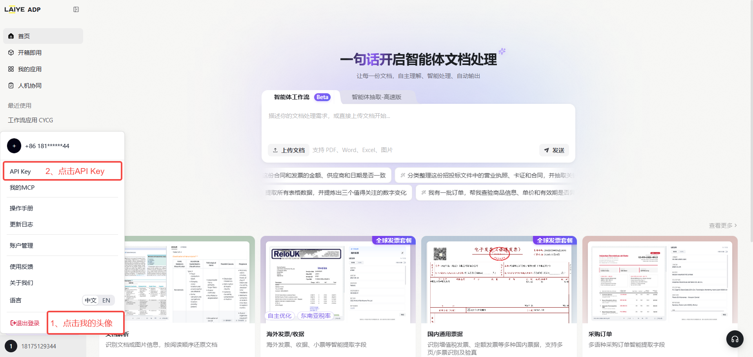Click the LAIYE ADP logo
This screenshot has width=753, height=357.
pos(22,9)
